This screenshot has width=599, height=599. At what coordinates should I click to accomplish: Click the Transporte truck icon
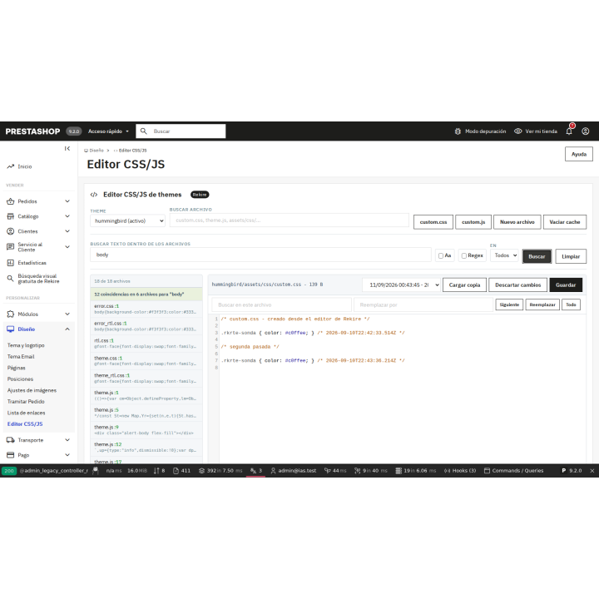pos(10,440)
